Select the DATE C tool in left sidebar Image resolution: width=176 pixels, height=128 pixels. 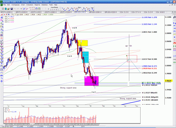[x=2, y=63]
